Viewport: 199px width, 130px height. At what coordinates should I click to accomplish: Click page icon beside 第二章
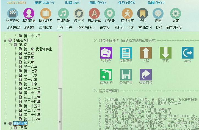(20, 53)
